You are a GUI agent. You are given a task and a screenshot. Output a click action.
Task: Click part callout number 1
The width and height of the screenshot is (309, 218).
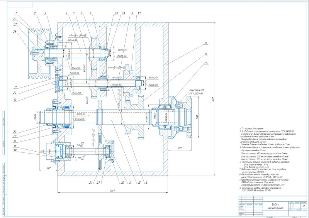(x=16, y=14)
